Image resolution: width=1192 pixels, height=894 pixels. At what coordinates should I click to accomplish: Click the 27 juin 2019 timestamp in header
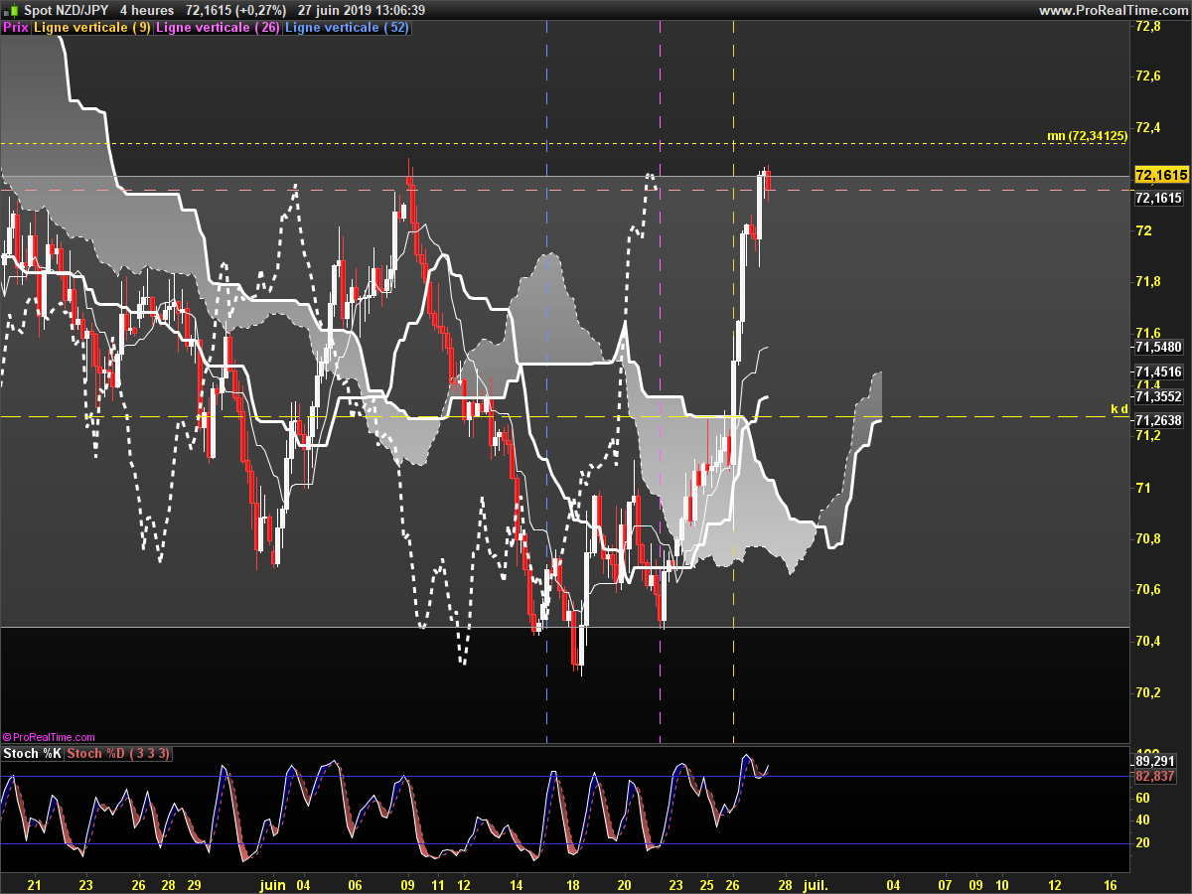click(363, 10)
